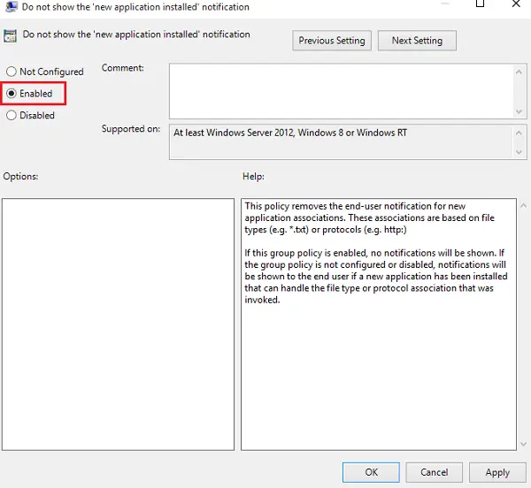
Task: Click inside the Comment text box
Action: pyautogui.click(x=341, y=91)
